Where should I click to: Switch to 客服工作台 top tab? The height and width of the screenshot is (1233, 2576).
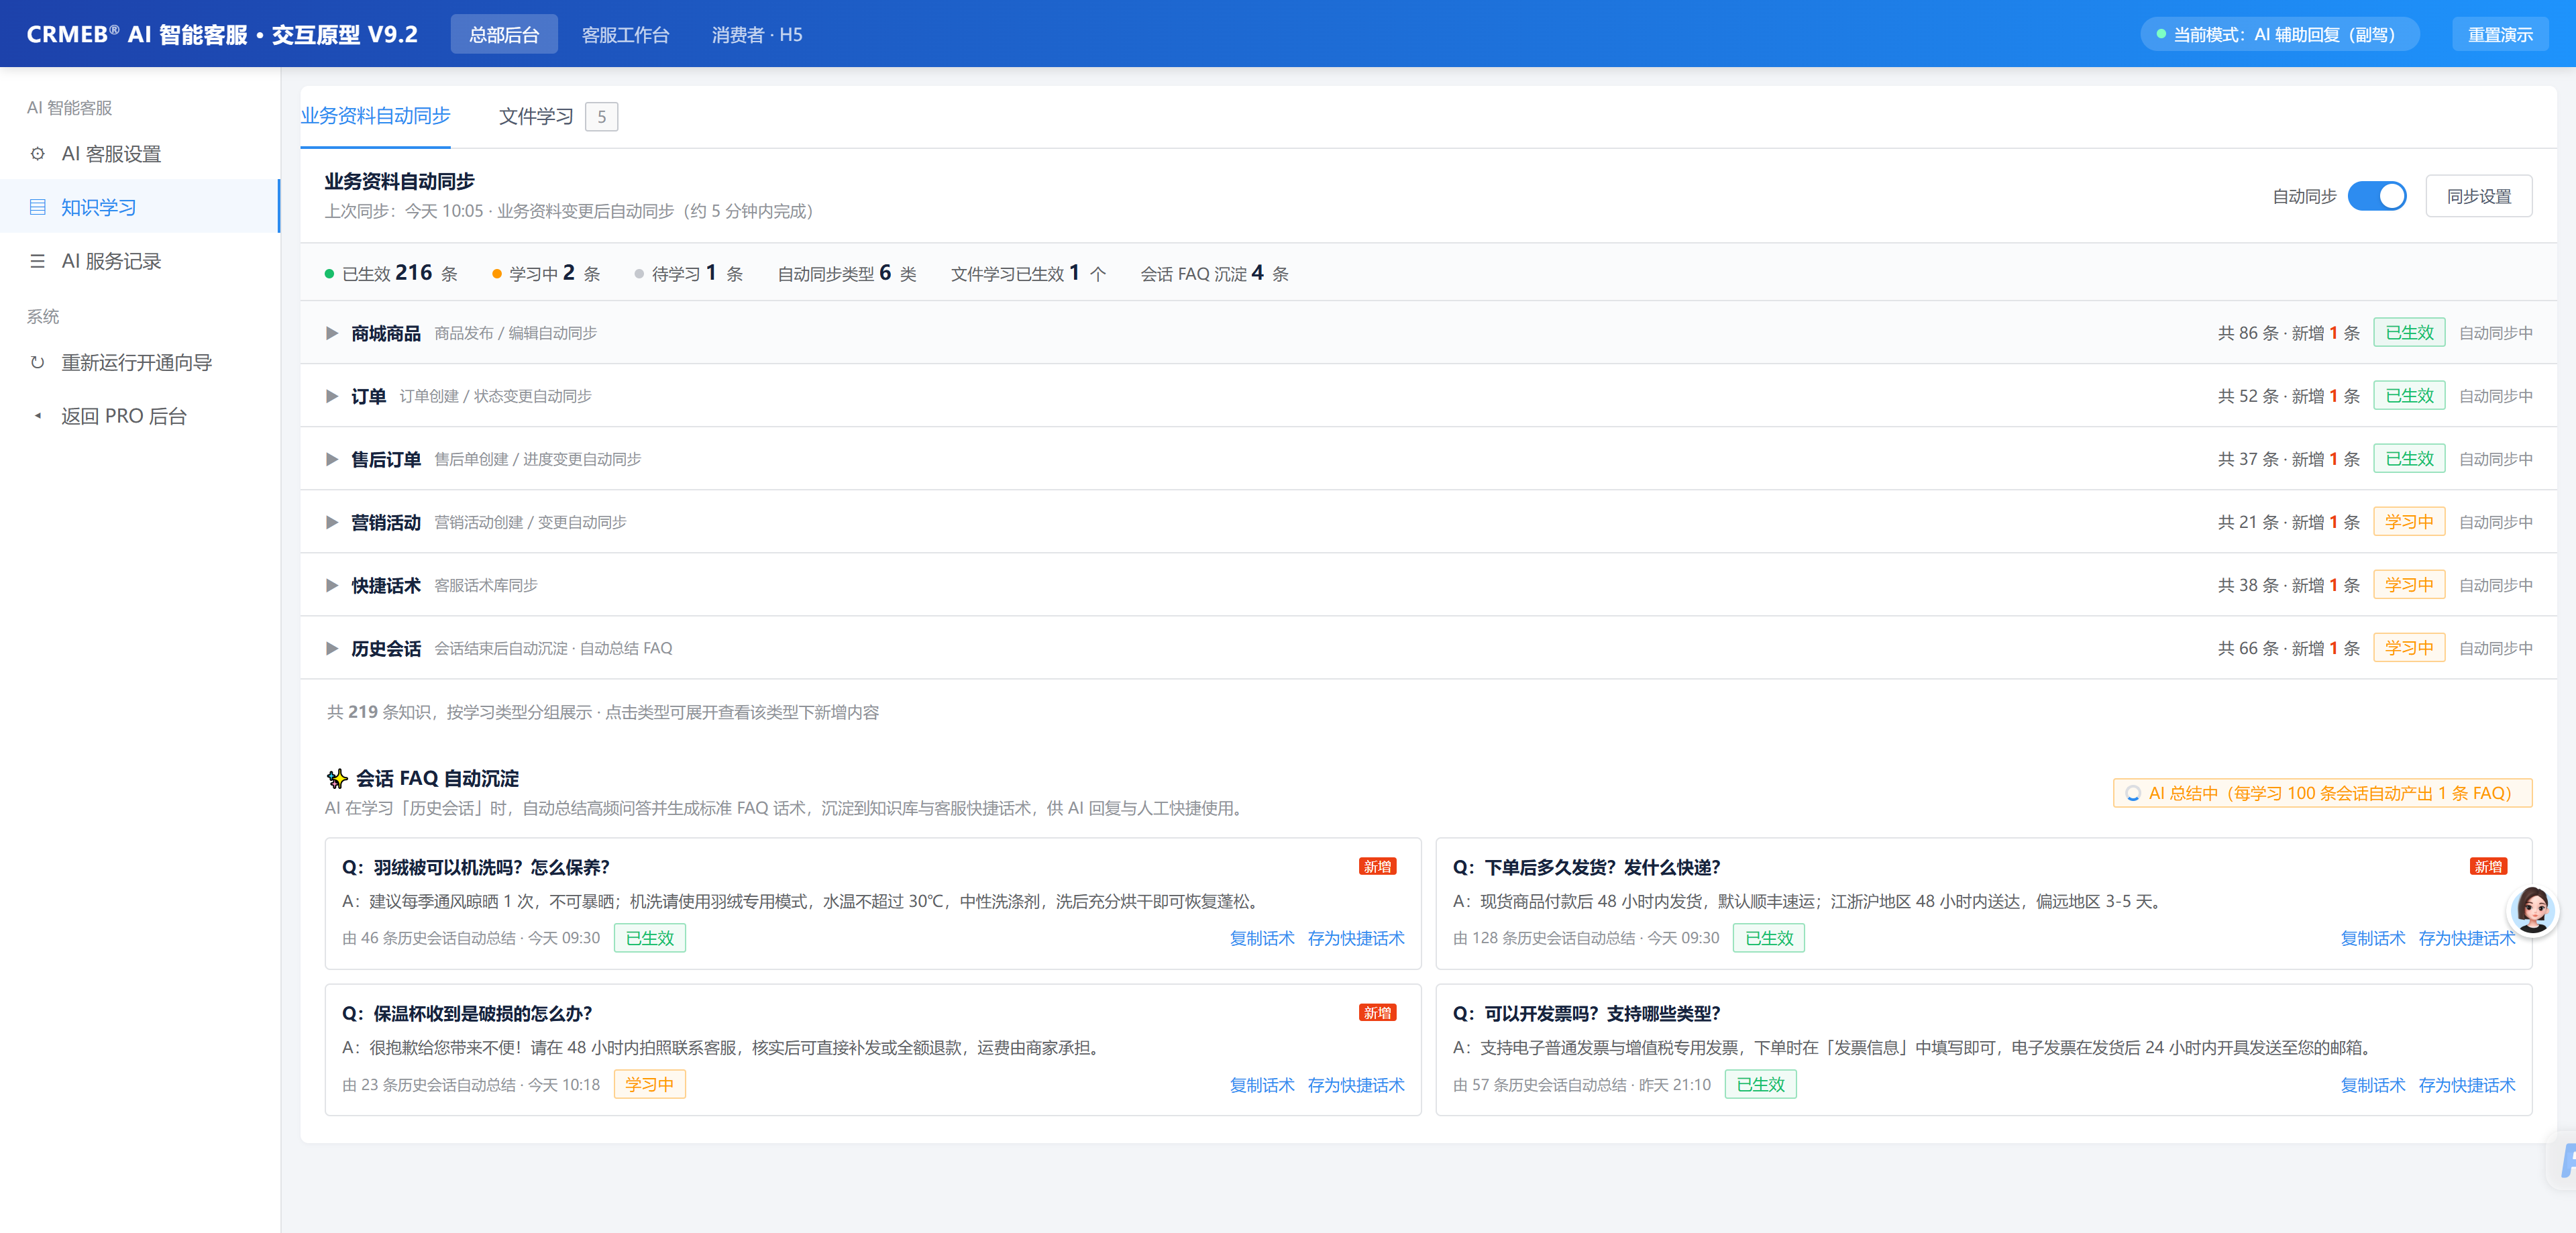(625, 34)
